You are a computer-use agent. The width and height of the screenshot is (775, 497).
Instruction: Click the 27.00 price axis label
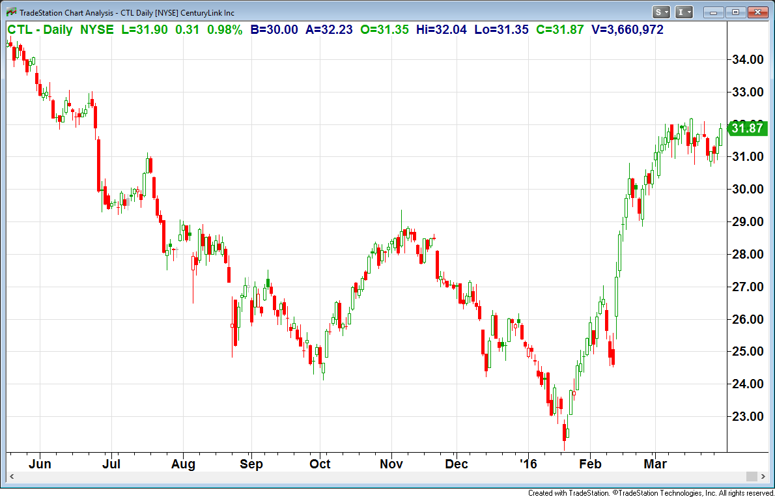click(x=746, y=287)
